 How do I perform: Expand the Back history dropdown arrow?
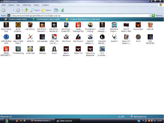coord(14,10)
